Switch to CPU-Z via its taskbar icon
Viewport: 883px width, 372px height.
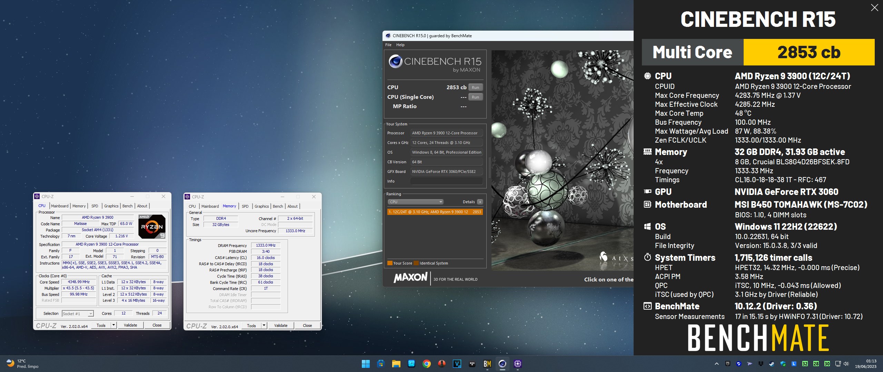click(518, 364)
